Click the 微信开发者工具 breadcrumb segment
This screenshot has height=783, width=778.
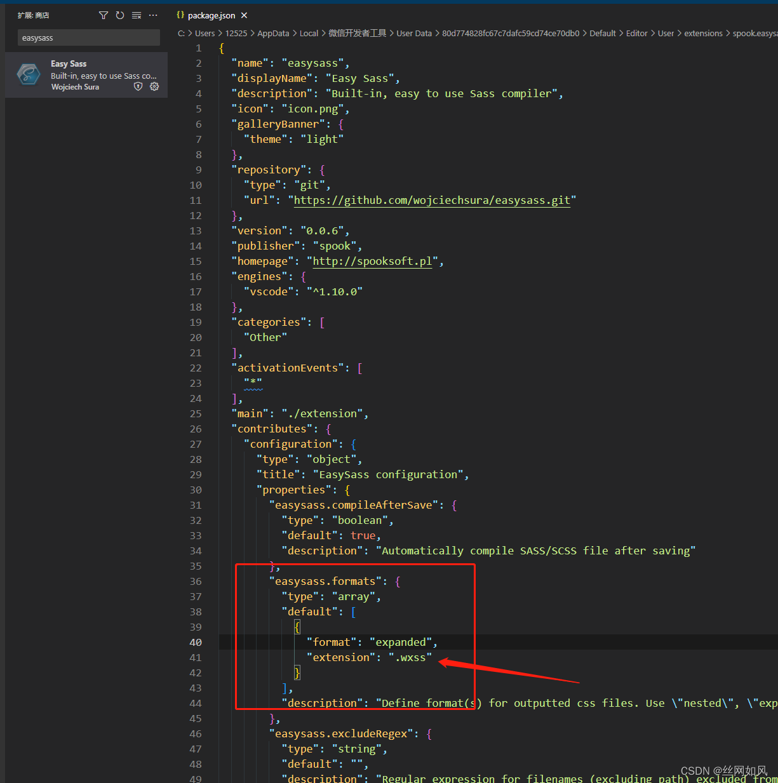coord(358,34)
